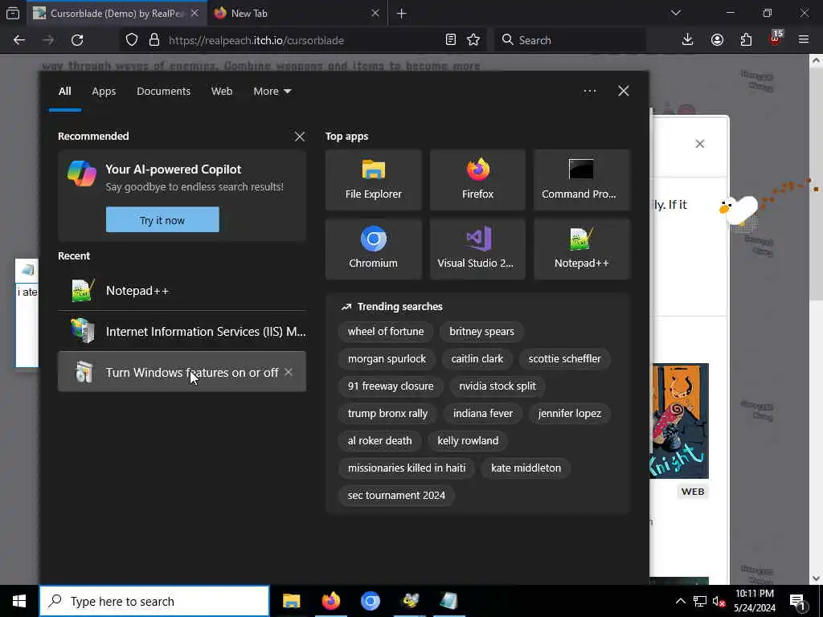This screenshot has height=617, width=823.
Task: Remove Turn Windows features from Recent
Action: 289,372
